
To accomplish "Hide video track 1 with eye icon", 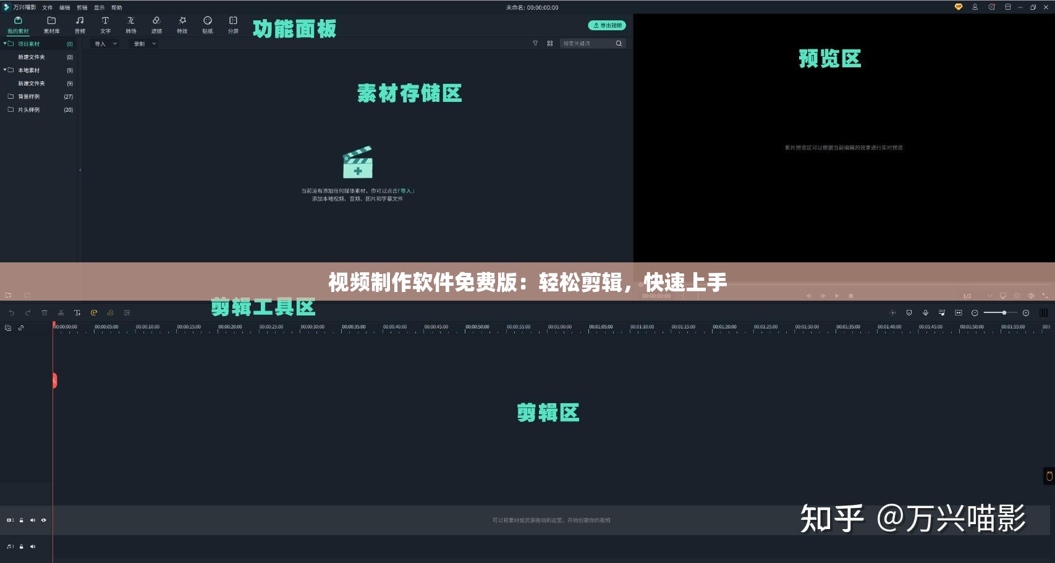I will coord(44,520).
